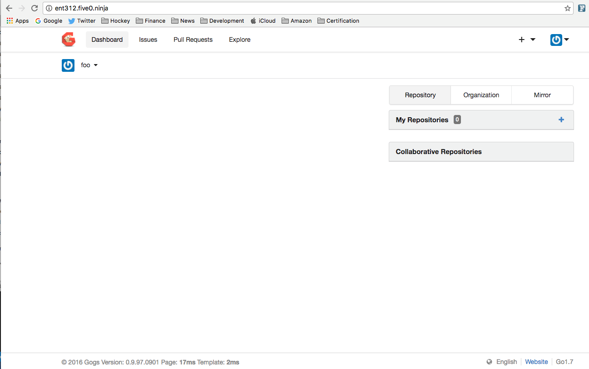Go to Dashboard tab

[x=107, y=40]
